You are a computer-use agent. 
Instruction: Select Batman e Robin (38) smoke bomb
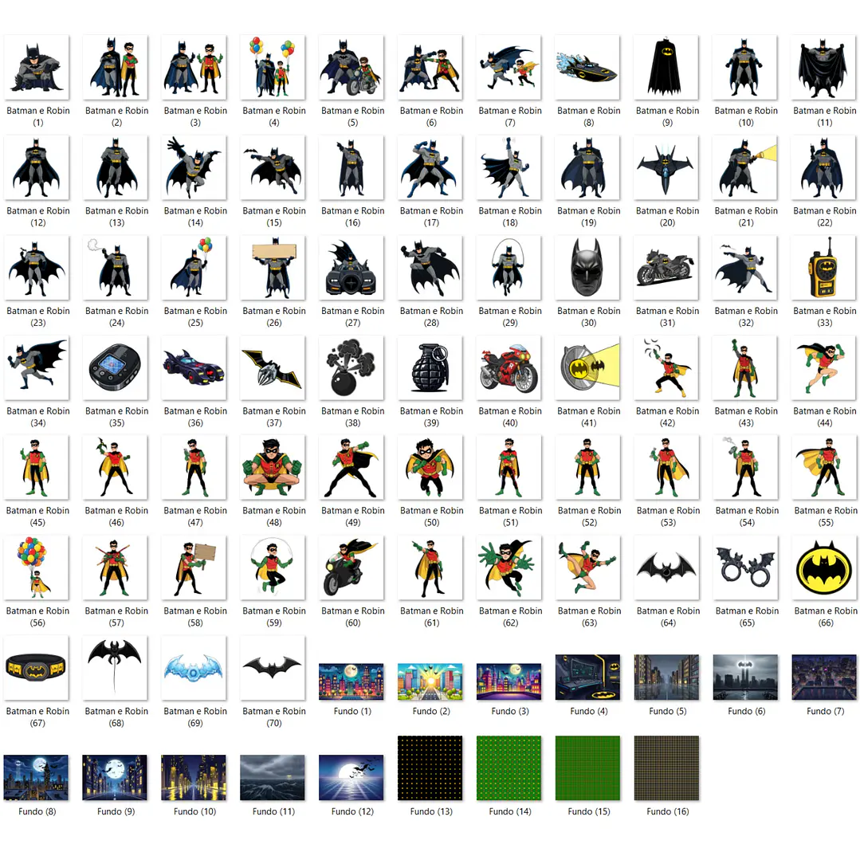coord(351,367)
